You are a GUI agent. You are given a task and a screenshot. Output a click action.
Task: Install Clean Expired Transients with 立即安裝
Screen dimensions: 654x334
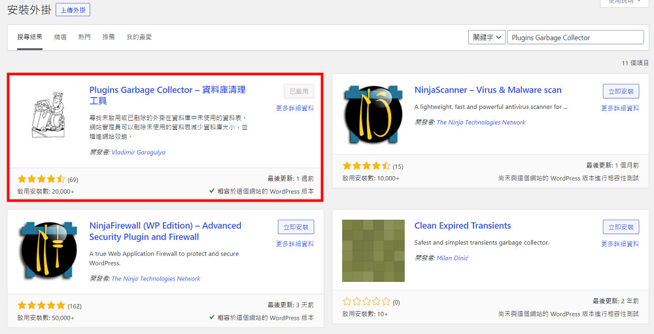click(621, 227)
